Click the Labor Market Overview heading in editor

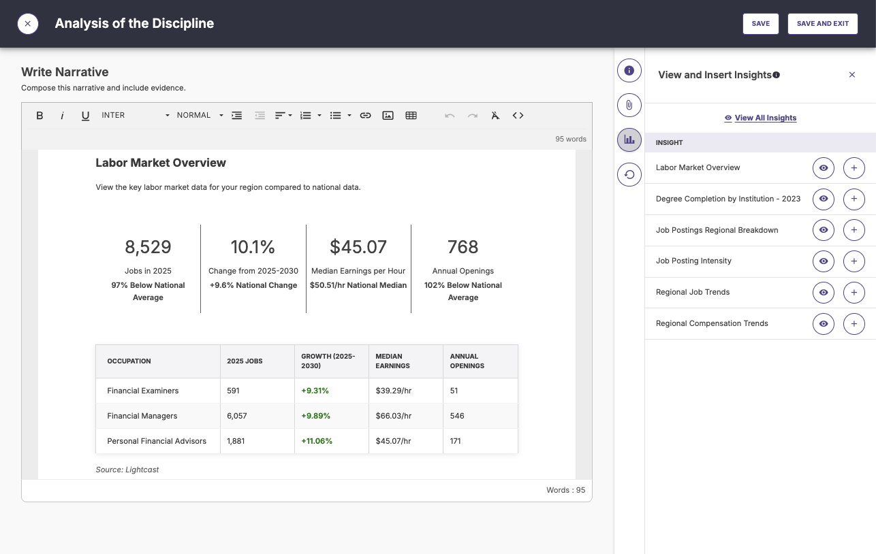(161, 163)
